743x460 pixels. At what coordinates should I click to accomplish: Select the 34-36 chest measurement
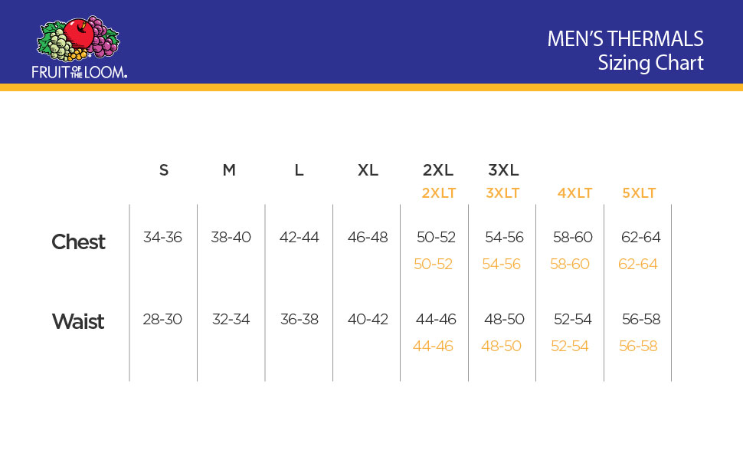[x=162, y=237]
